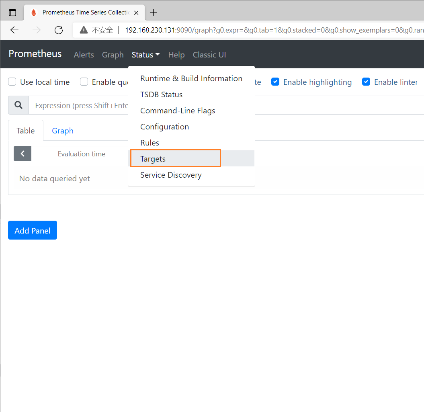Open Graph link in top navbar
Viewport: 424px width, 412px height.
(x=113, y=55)
